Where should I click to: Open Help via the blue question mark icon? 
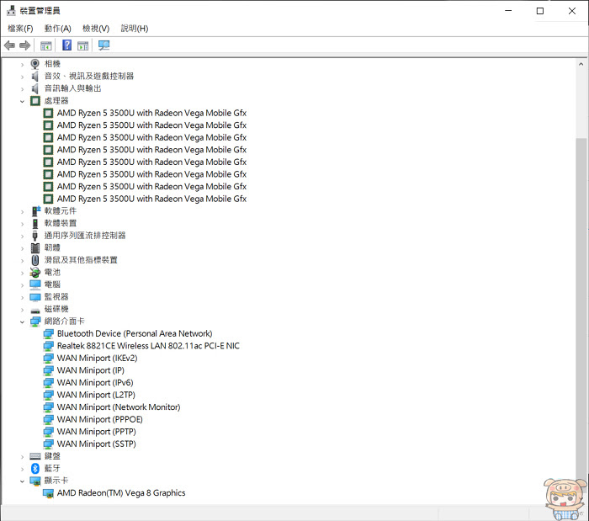tap(66, 45)
